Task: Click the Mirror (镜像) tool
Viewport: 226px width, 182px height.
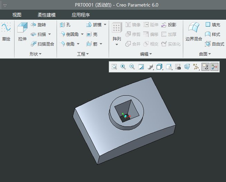Action: pyautogui.click(x=133, y=25)
